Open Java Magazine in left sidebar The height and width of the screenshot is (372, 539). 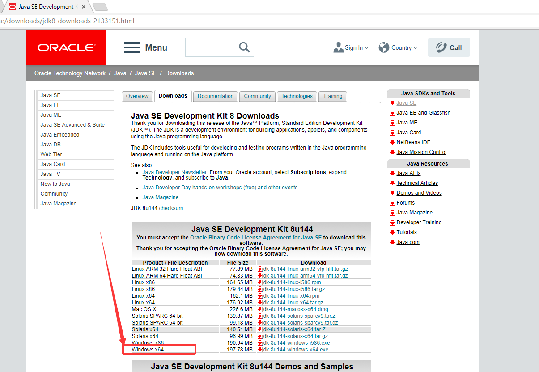click(x=75, y=204)
